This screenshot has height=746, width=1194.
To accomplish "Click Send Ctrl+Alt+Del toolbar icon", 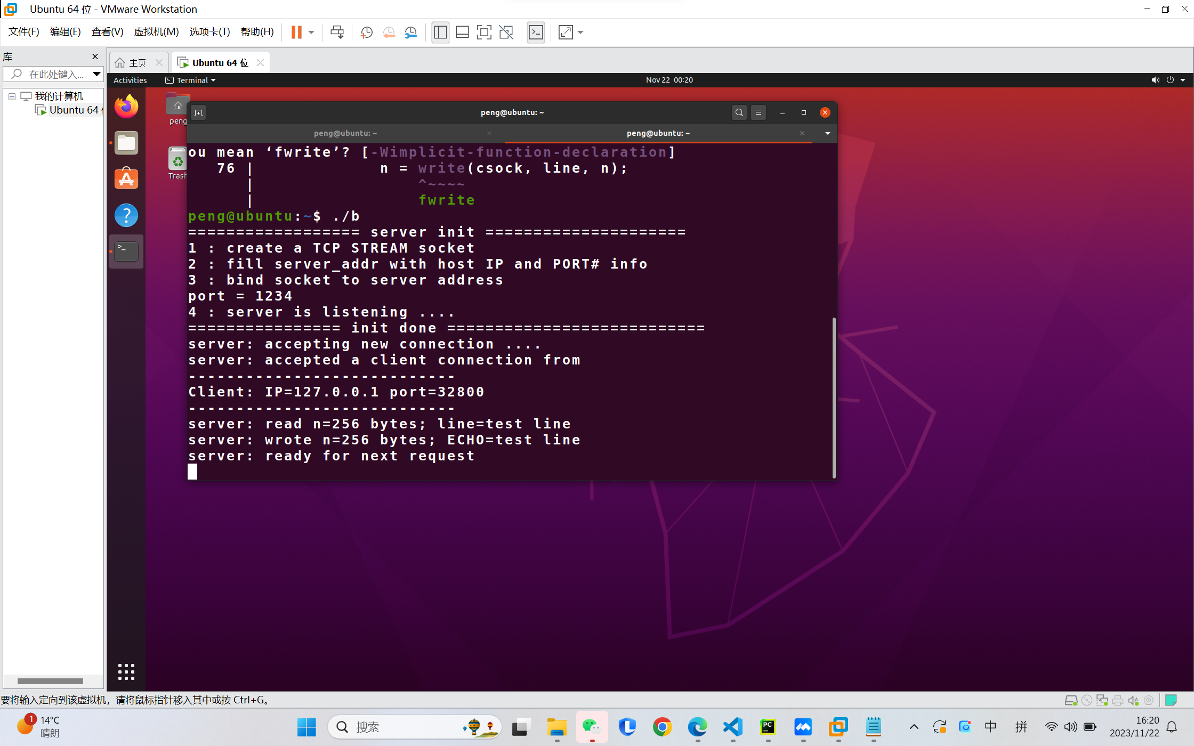I will coord(337,33).
